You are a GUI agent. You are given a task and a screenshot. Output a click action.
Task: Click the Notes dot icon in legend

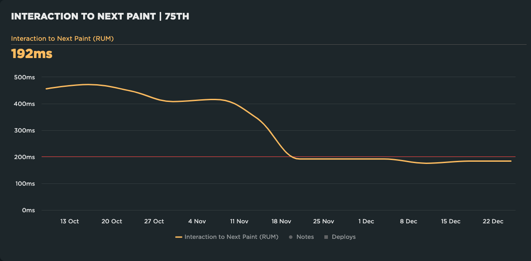click(292, 237)
